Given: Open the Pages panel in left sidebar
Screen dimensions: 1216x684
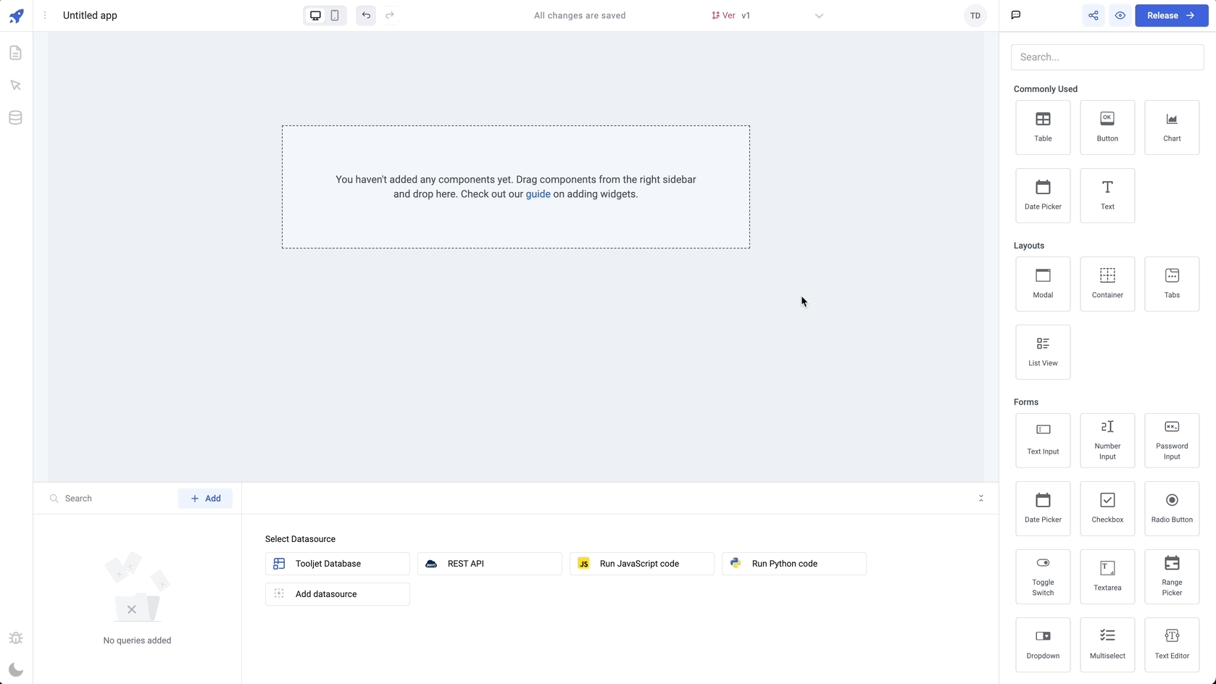Looking at the screenshot, I should pyautogui.click(x=15, y=53).
